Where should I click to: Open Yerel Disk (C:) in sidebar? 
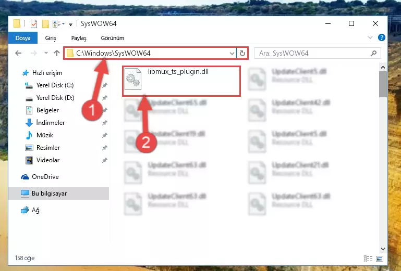tap(50, 85)
